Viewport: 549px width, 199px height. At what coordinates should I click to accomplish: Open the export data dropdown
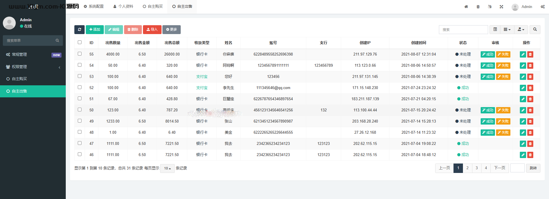(x=521, y=29)
